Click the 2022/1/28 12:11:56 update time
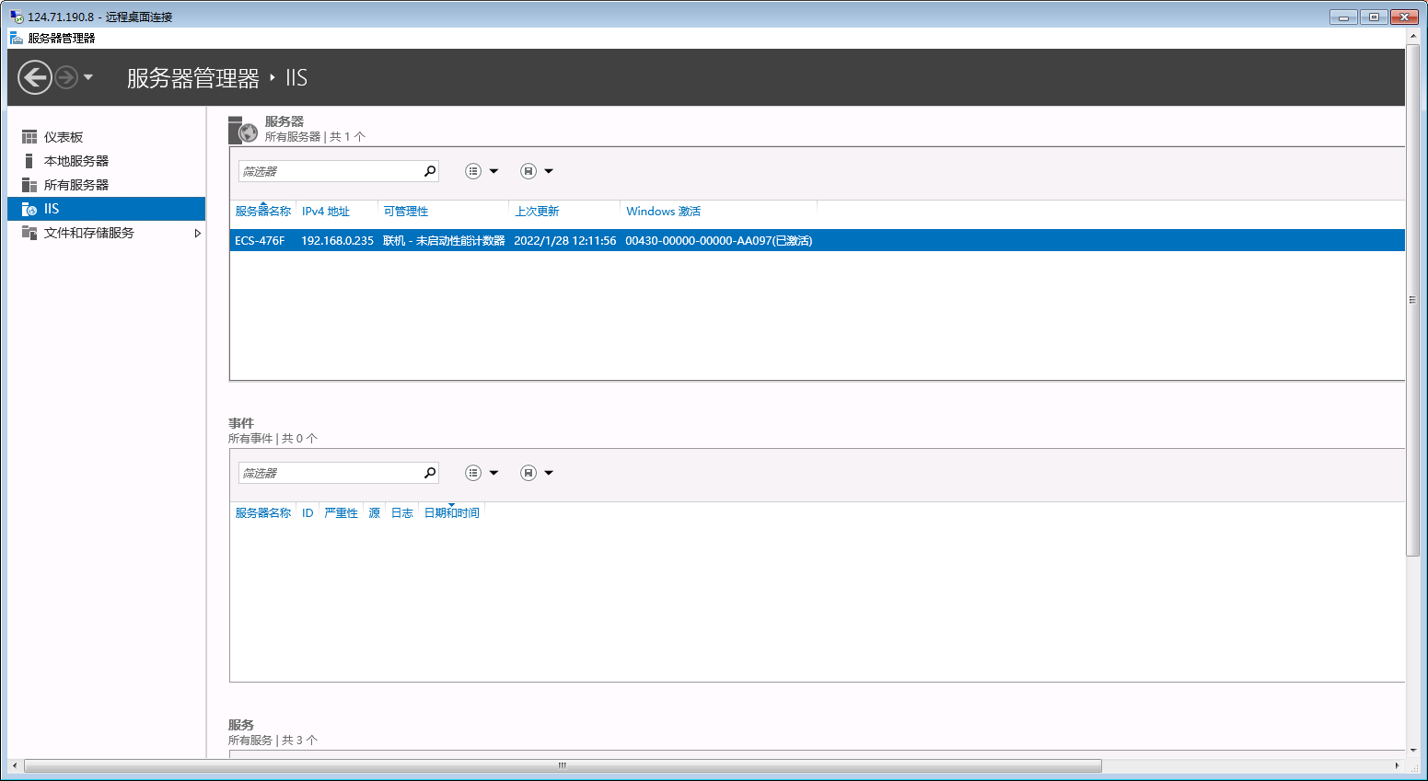 click(564, 241)
